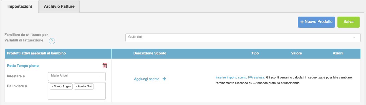Click the Inserire importo sconto IVA esclusa text

click(x=240, y=78)
